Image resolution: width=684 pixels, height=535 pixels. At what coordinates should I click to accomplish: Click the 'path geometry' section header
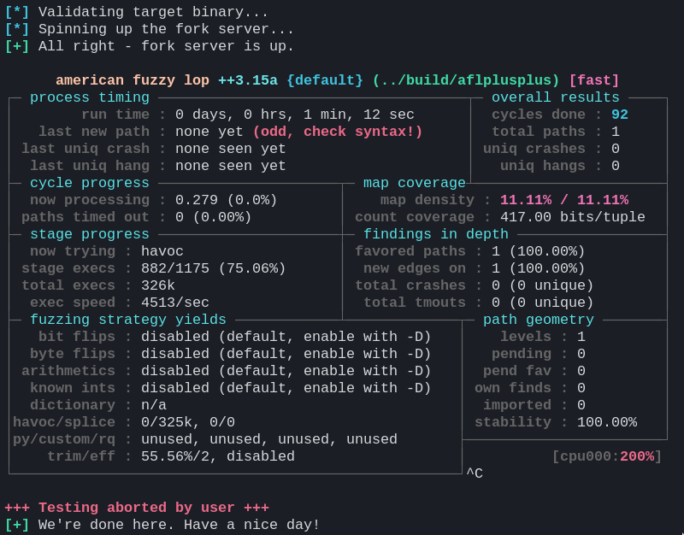point(539,319)
